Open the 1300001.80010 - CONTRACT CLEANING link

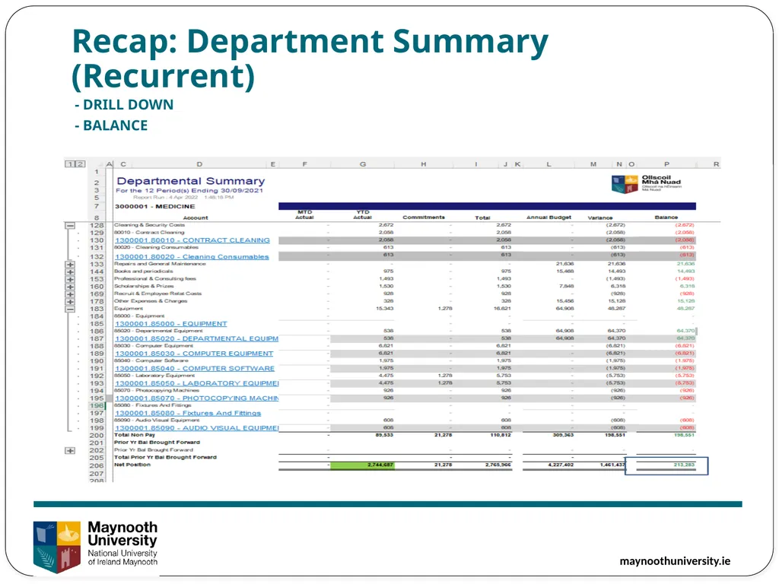(192, 240)
